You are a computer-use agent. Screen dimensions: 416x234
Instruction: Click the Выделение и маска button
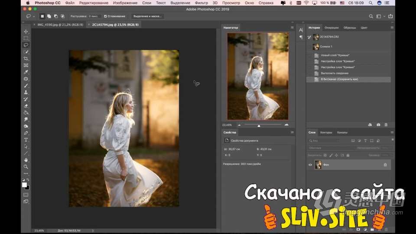click(x=147, y=16)
